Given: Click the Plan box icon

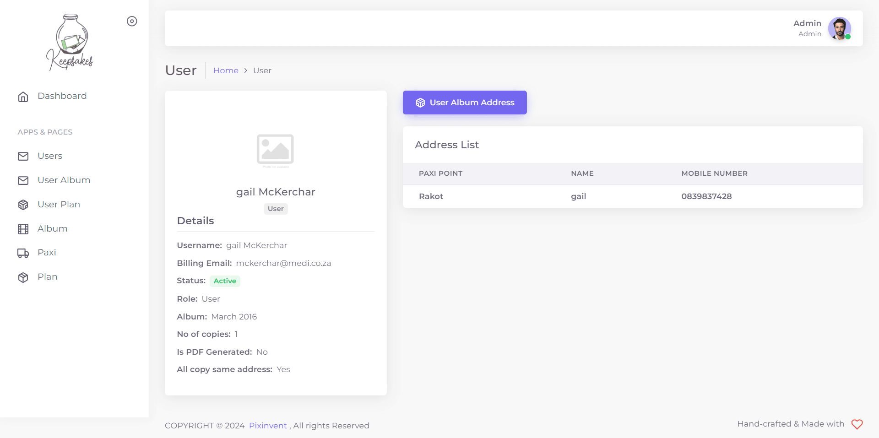Looking at the screenshot, I should point(23,277).
